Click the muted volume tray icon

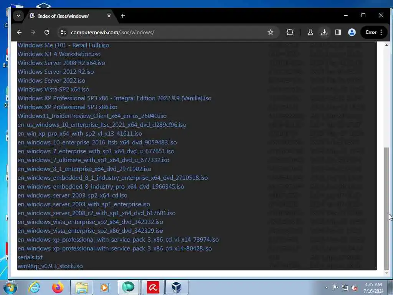tap(354, 288)
